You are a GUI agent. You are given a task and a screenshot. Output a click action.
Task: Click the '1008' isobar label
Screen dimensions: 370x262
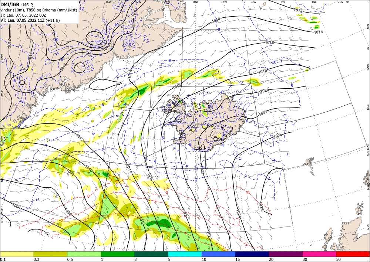[70, 173]
